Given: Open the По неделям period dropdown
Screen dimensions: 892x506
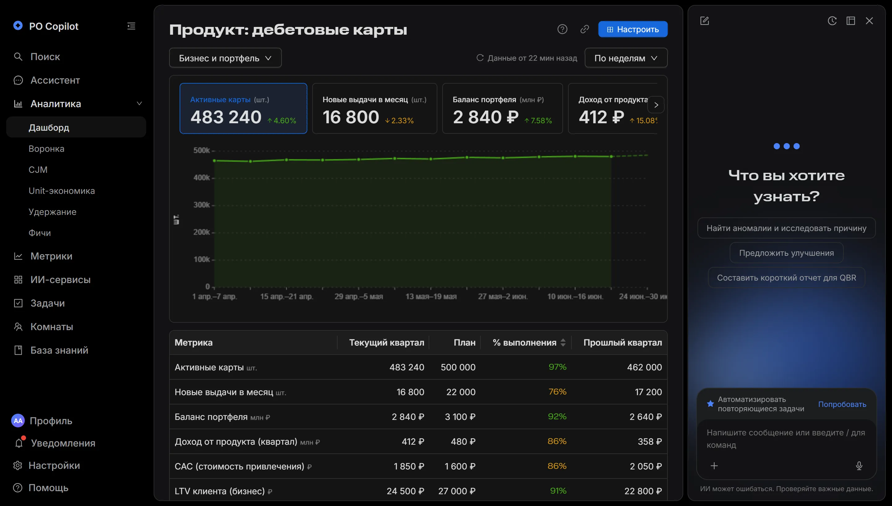Looking at the screenshot, I should pyautogui.click(x=626, y=58).
